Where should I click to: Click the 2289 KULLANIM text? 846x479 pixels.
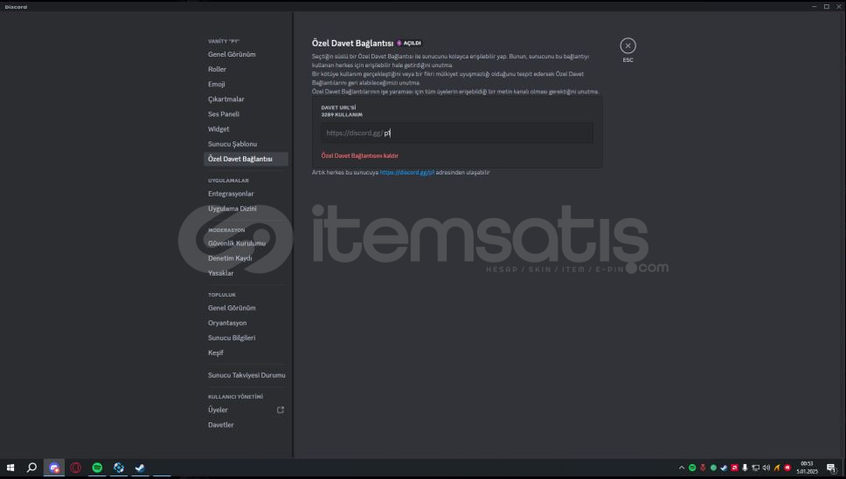coord(342,115)
